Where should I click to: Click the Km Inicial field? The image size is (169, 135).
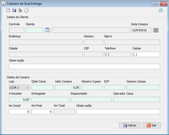pyautogui.click(x=20, y=112)
